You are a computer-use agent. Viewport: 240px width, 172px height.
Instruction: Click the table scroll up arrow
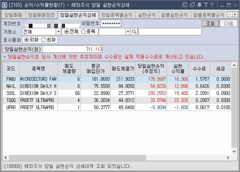coord(234,66)
